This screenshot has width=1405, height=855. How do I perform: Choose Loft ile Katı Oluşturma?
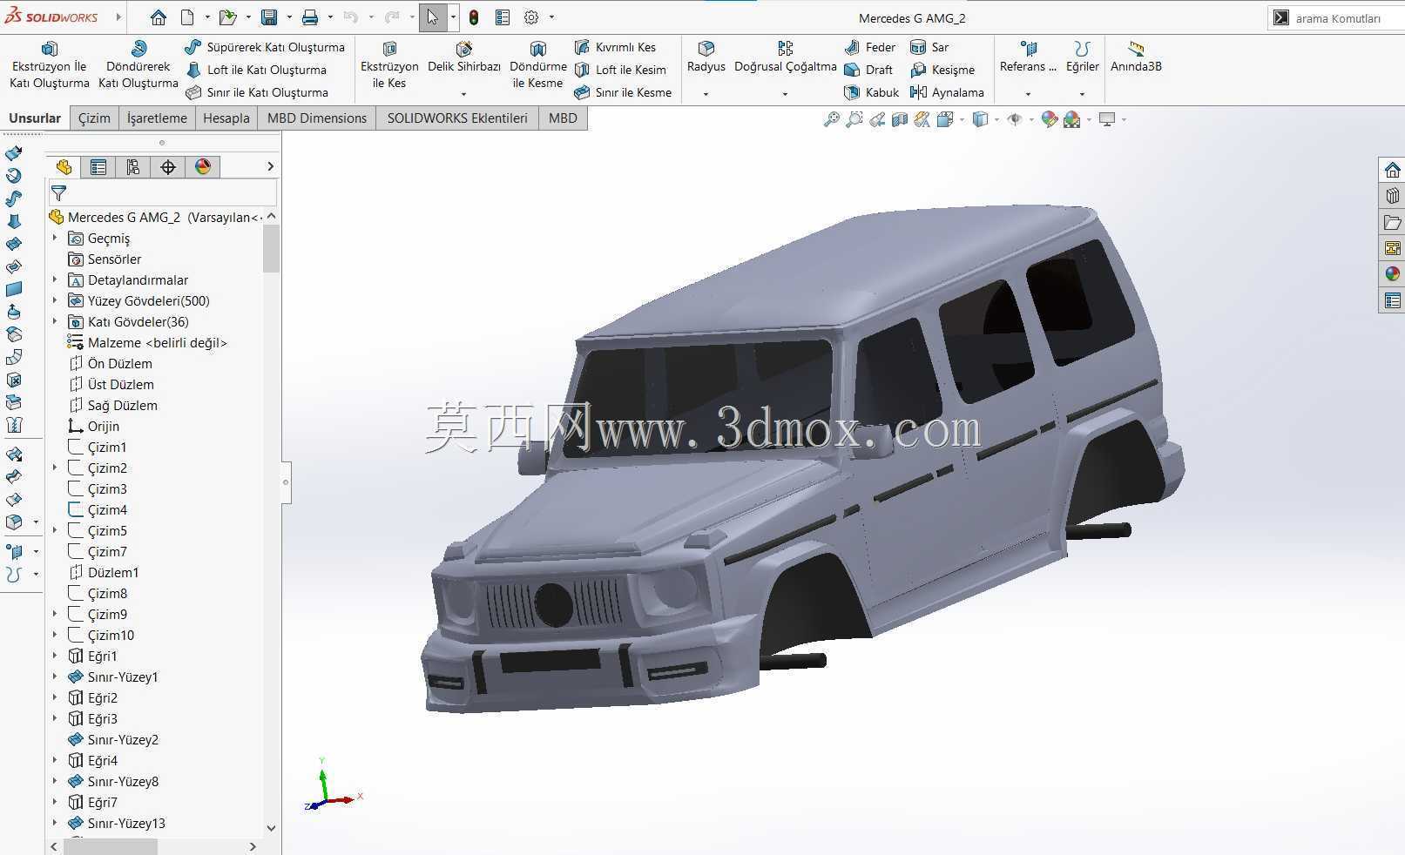[256, 70]
